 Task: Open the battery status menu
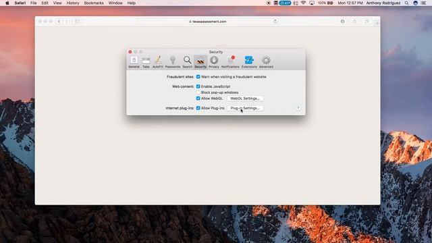(325, 3)
